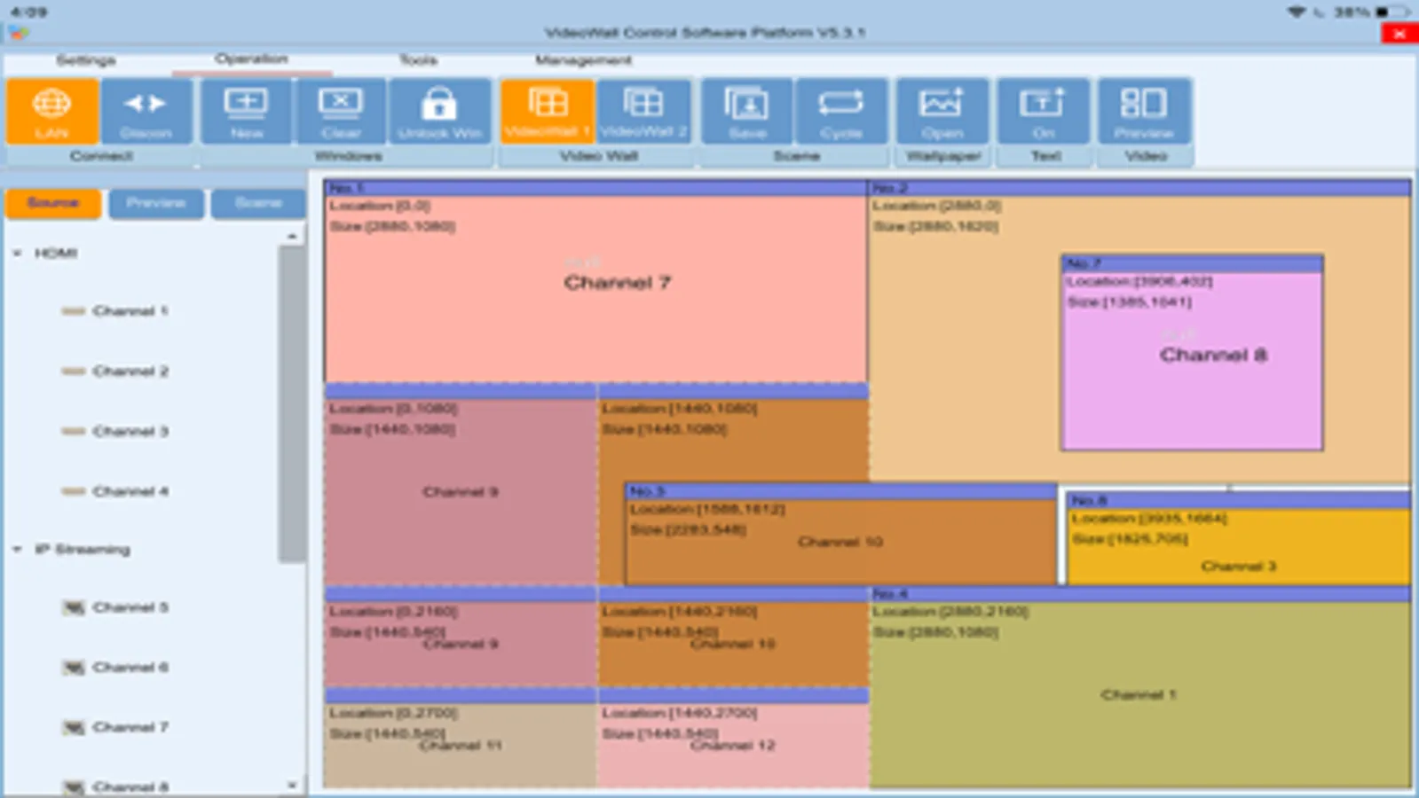Switch to Operation tab
The height and width of the screenshot is (798, 1419).
[x=251, y=59]
